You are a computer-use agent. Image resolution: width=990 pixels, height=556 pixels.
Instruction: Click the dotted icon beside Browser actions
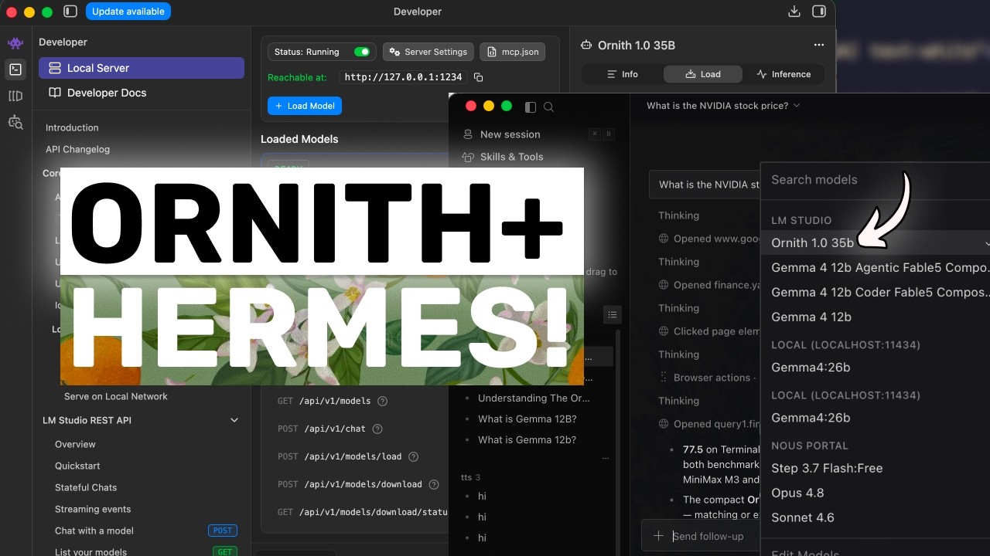pos(664,378)
